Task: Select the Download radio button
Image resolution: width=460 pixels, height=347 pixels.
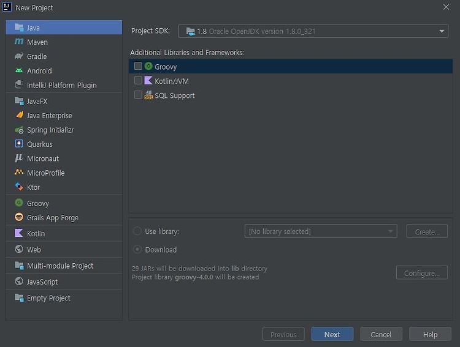Action: click(137, 250)
